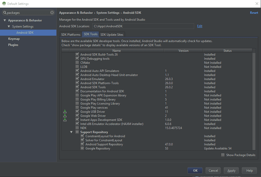Check the CMake checkbox
261x177 pixels.
[x=77, y=62]
